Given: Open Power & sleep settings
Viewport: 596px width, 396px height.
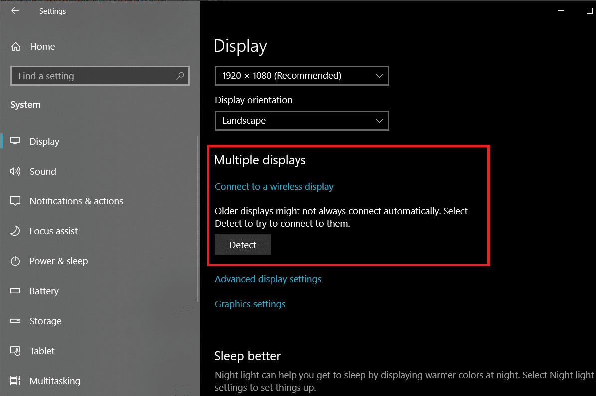Looking at the screenshot, I should [x=100, y=261].
